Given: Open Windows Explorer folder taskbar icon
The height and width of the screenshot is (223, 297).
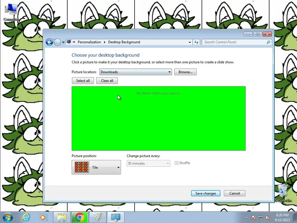Looking at the screenshot, I should (x=62, y=217).
